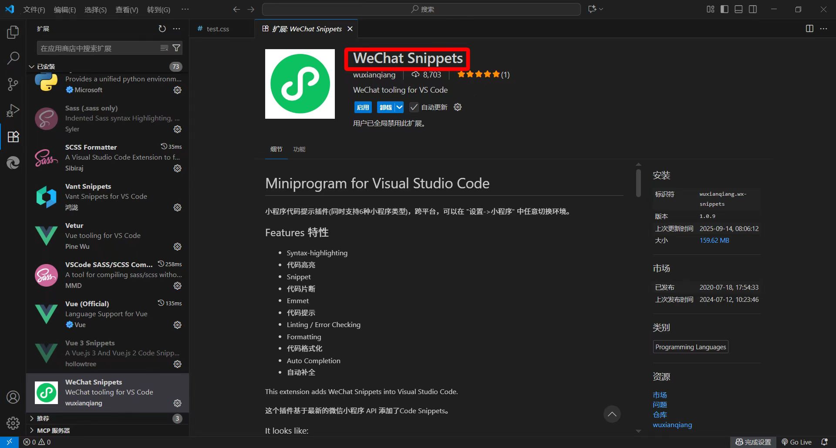Open publisher wuxianqiang link under title
Screen dimensions: 836x448
[374, 75]
